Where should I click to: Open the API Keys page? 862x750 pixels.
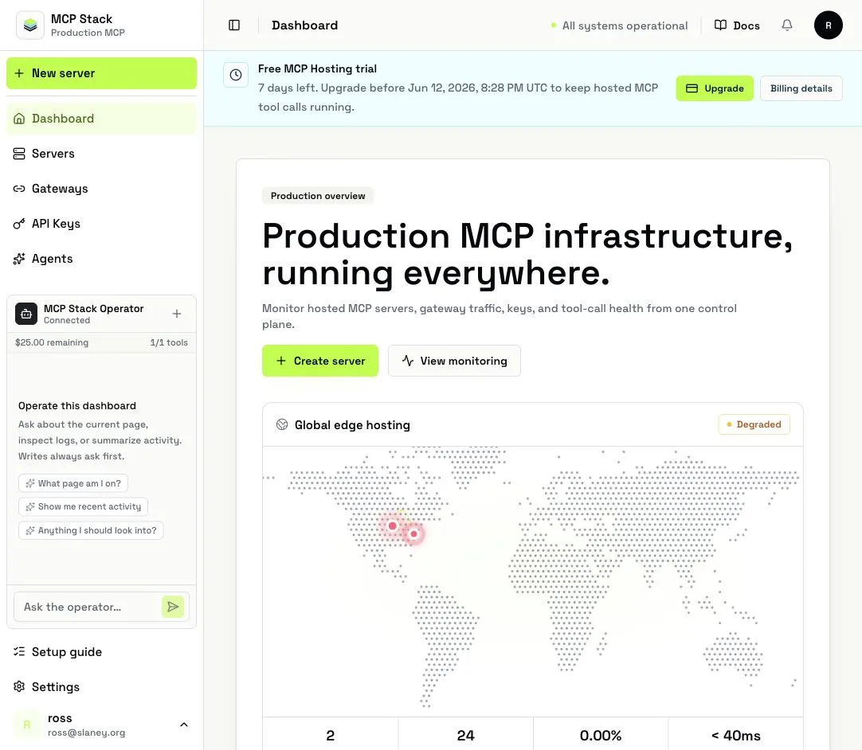pyautogui.click(x=101, y=224)
